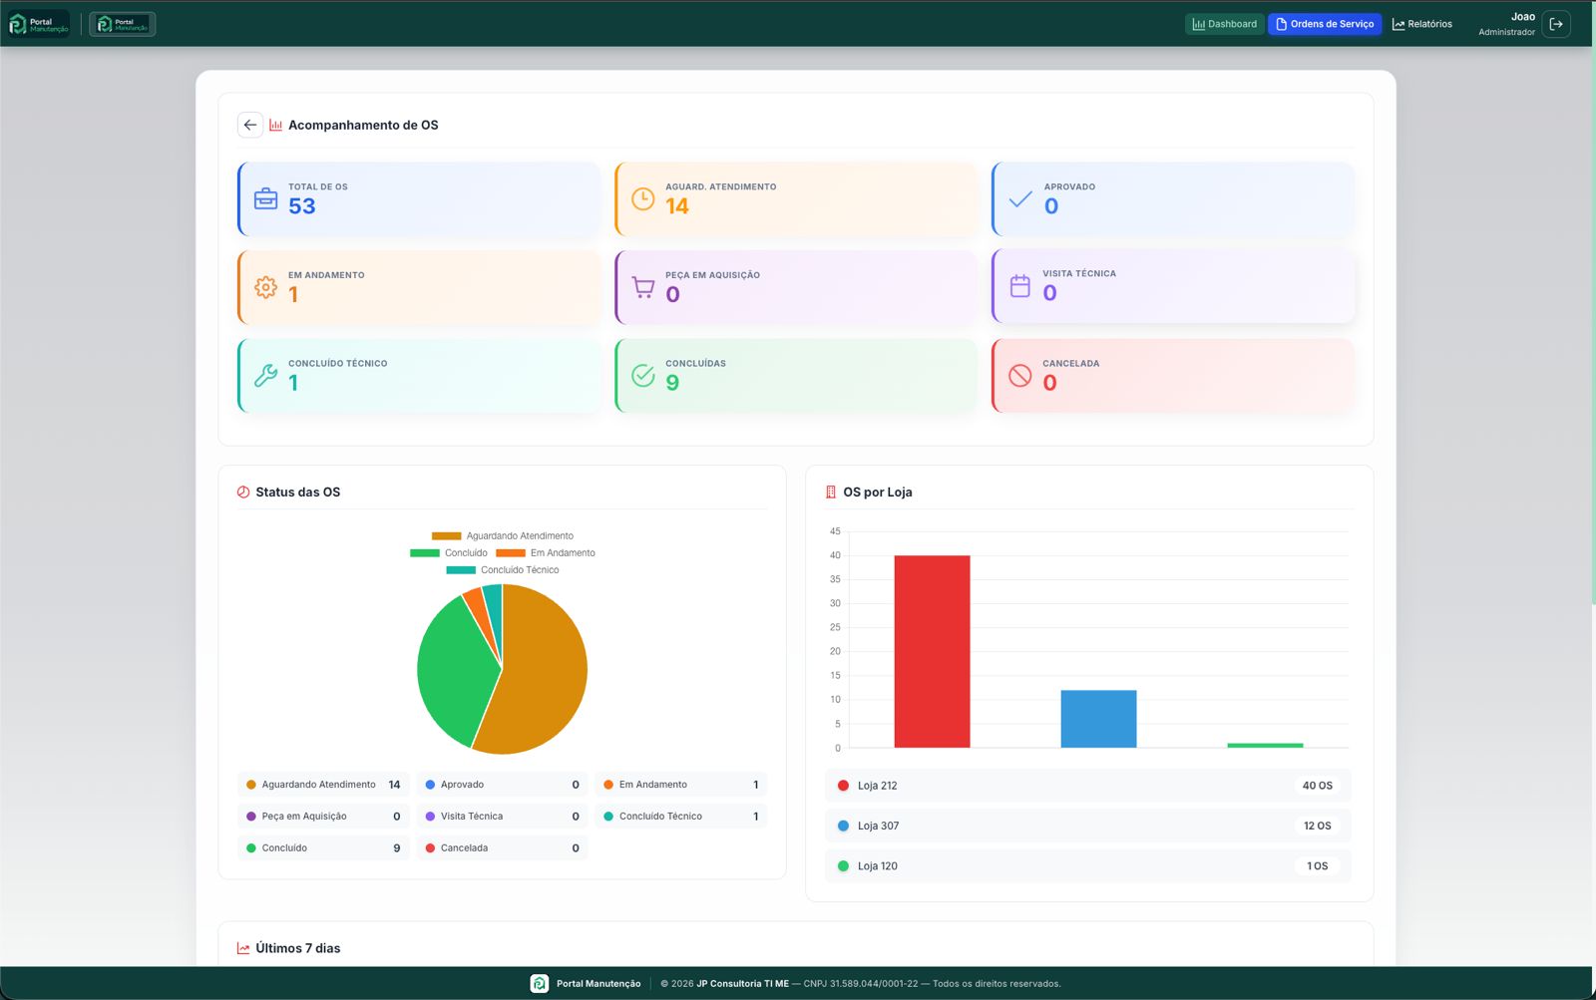Click the OS por Loja heading
The height and width of the screenshot is (1000, 1596).
pos(878,492)
